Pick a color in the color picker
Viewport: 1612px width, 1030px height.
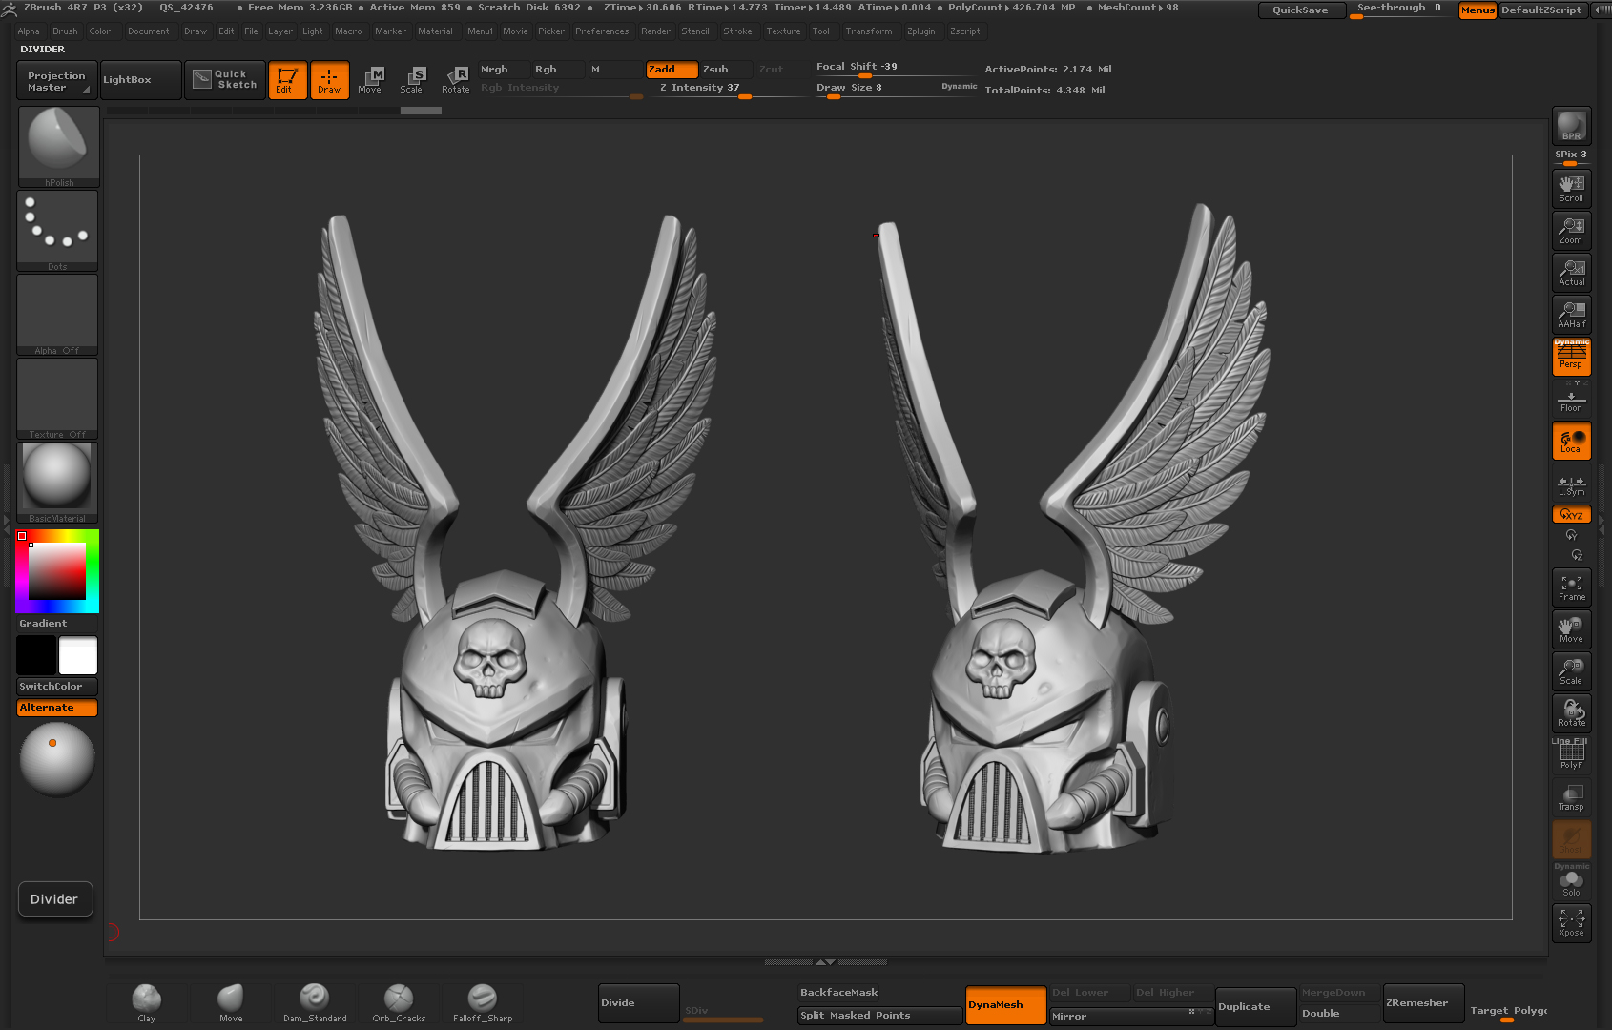pyautogui.click(x=57, y=571)
